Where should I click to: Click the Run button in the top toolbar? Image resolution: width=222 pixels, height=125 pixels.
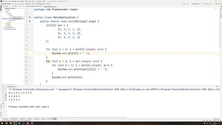tap(203, 4)
